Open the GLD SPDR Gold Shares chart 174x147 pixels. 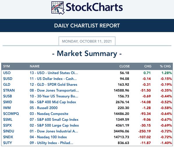click(53, 85)
